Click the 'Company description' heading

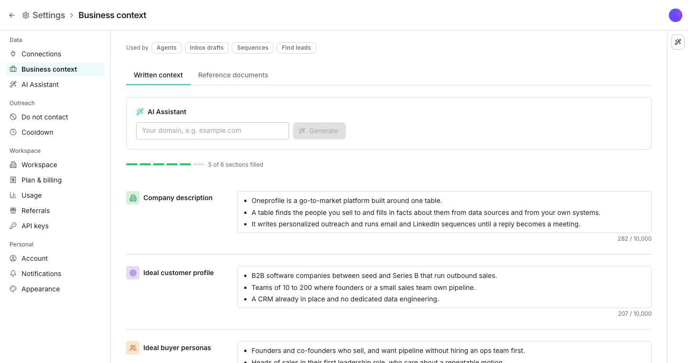tap(178, 198)
